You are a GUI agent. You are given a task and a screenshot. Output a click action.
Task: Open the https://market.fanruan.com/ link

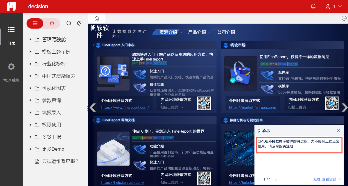tap(253, 107)
